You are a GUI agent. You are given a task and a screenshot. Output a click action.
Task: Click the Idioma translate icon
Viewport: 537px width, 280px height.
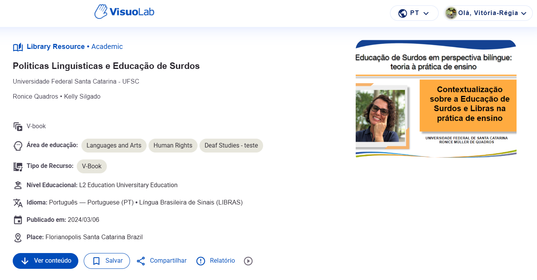click(x=18, y=203)
